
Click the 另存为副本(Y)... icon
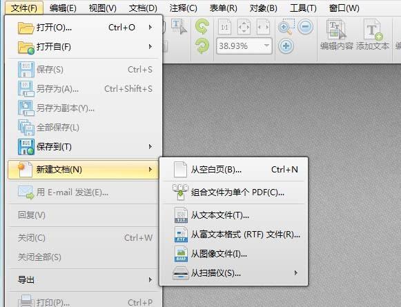pyautogui.click(x=26, y=108)
